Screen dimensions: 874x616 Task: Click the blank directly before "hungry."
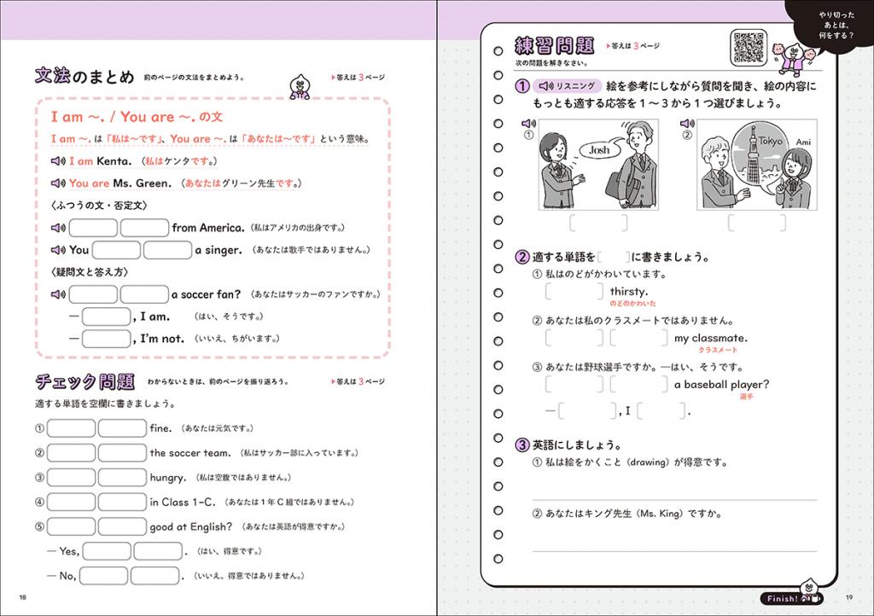[x=122, y=477]
